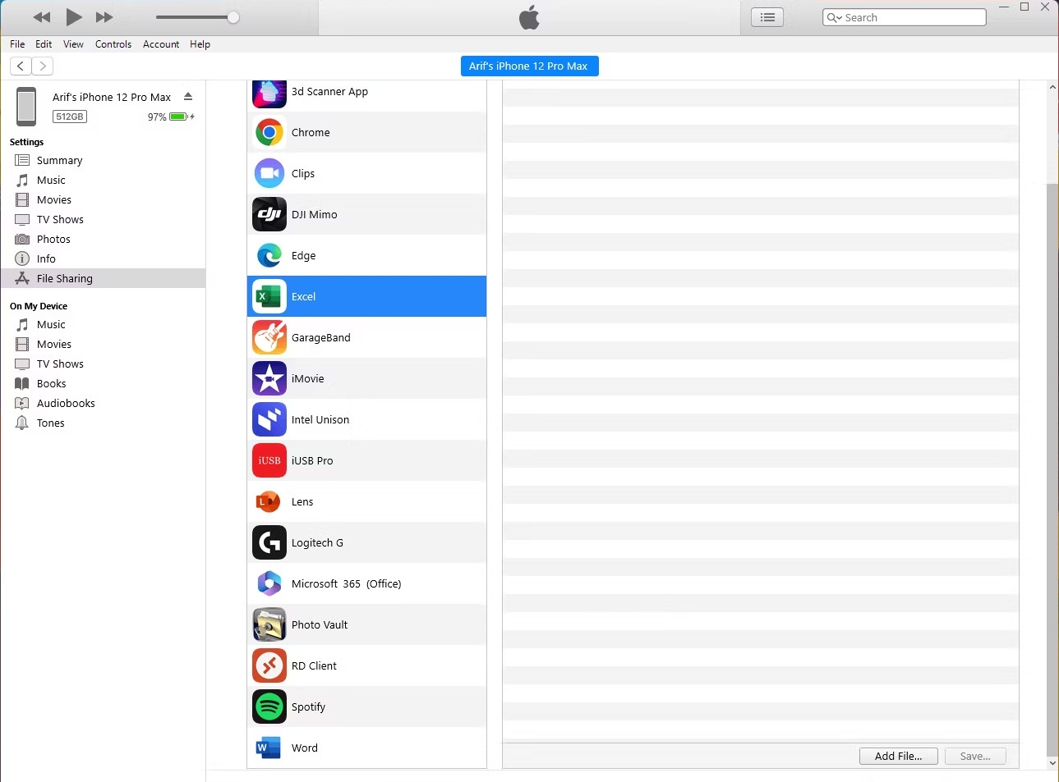Image resolution: width=1059 pixels, height=782 pixels.
Task: Open iMovie in the apps list
Action: coord(366,378)
